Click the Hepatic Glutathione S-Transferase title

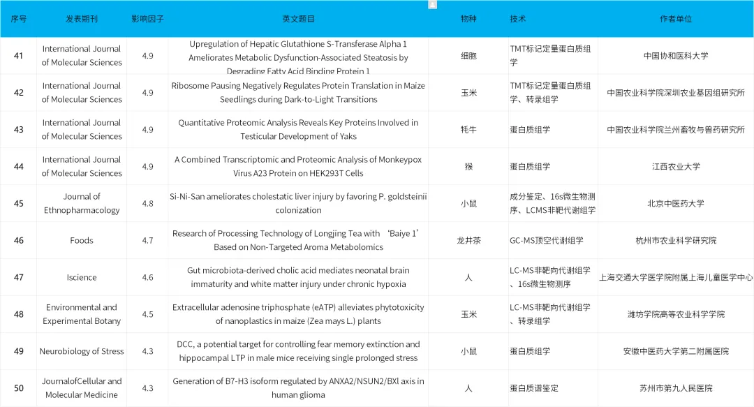coord(298,57)
